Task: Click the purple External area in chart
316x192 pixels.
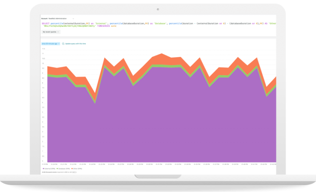Action: pyautogui.click(x=158, y=118)
